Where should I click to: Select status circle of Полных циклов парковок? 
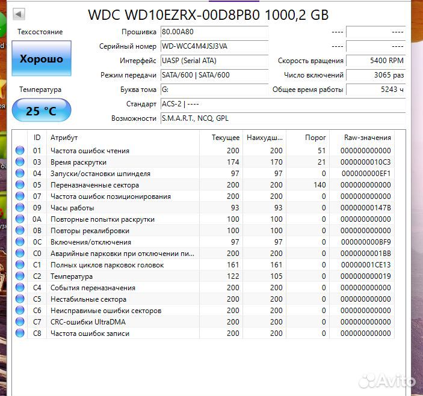pyautogui.click(x=20, y=264)
